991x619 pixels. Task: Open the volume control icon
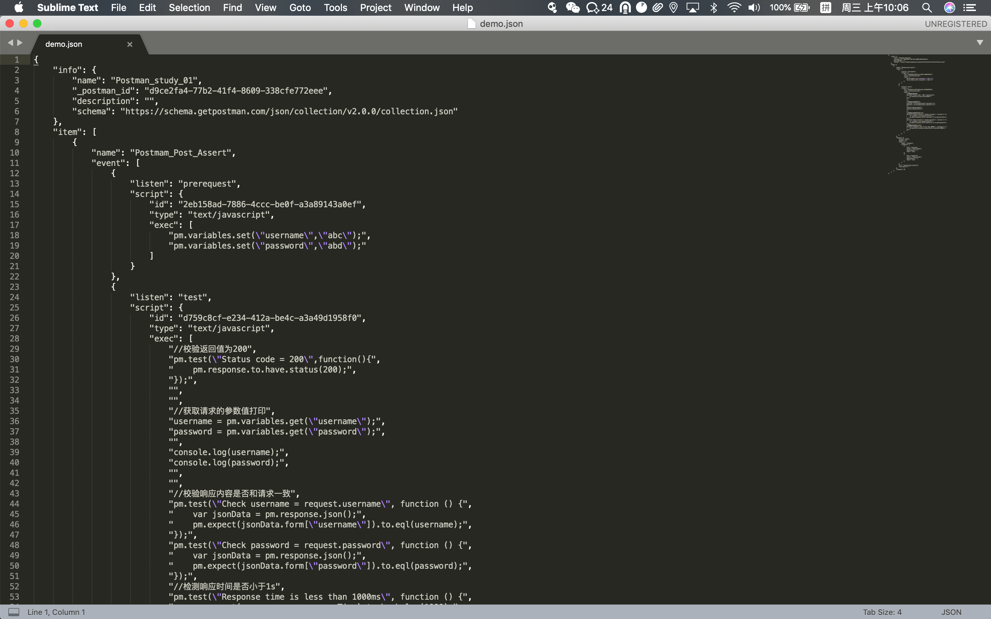[x=754, y=7]
